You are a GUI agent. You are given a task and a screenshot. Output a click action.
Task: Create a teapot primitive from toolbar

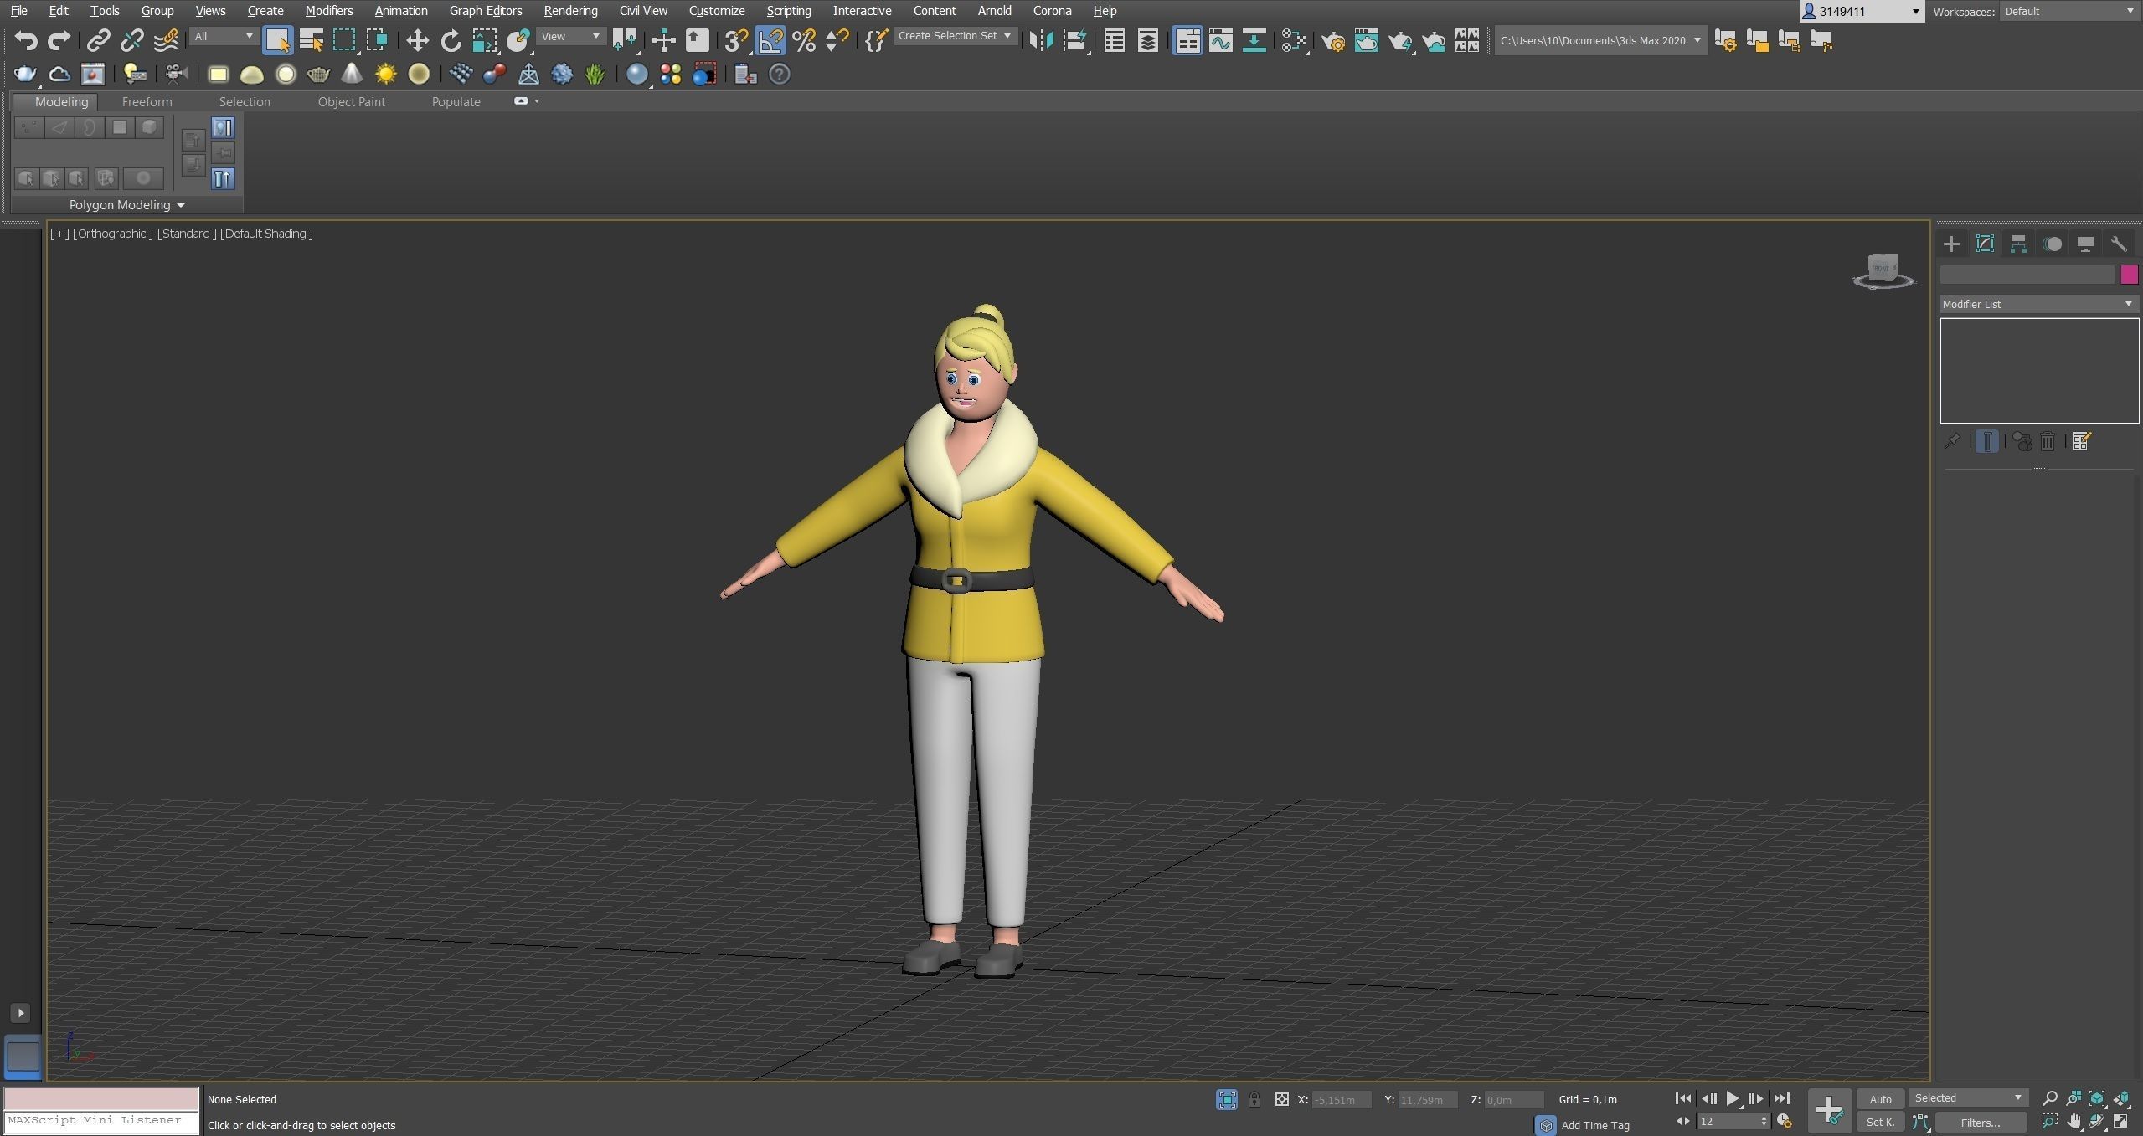(318, 75)
